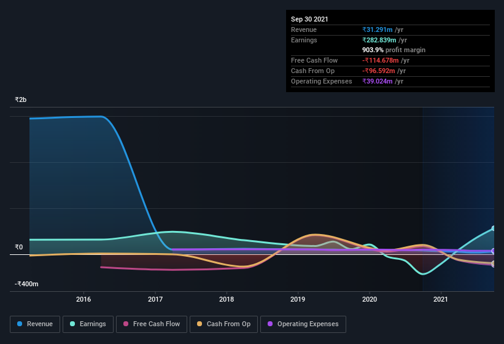504x344 pixels.
Task: Click the Sep 30 2021 tooltip date
Action: (309, 19)
